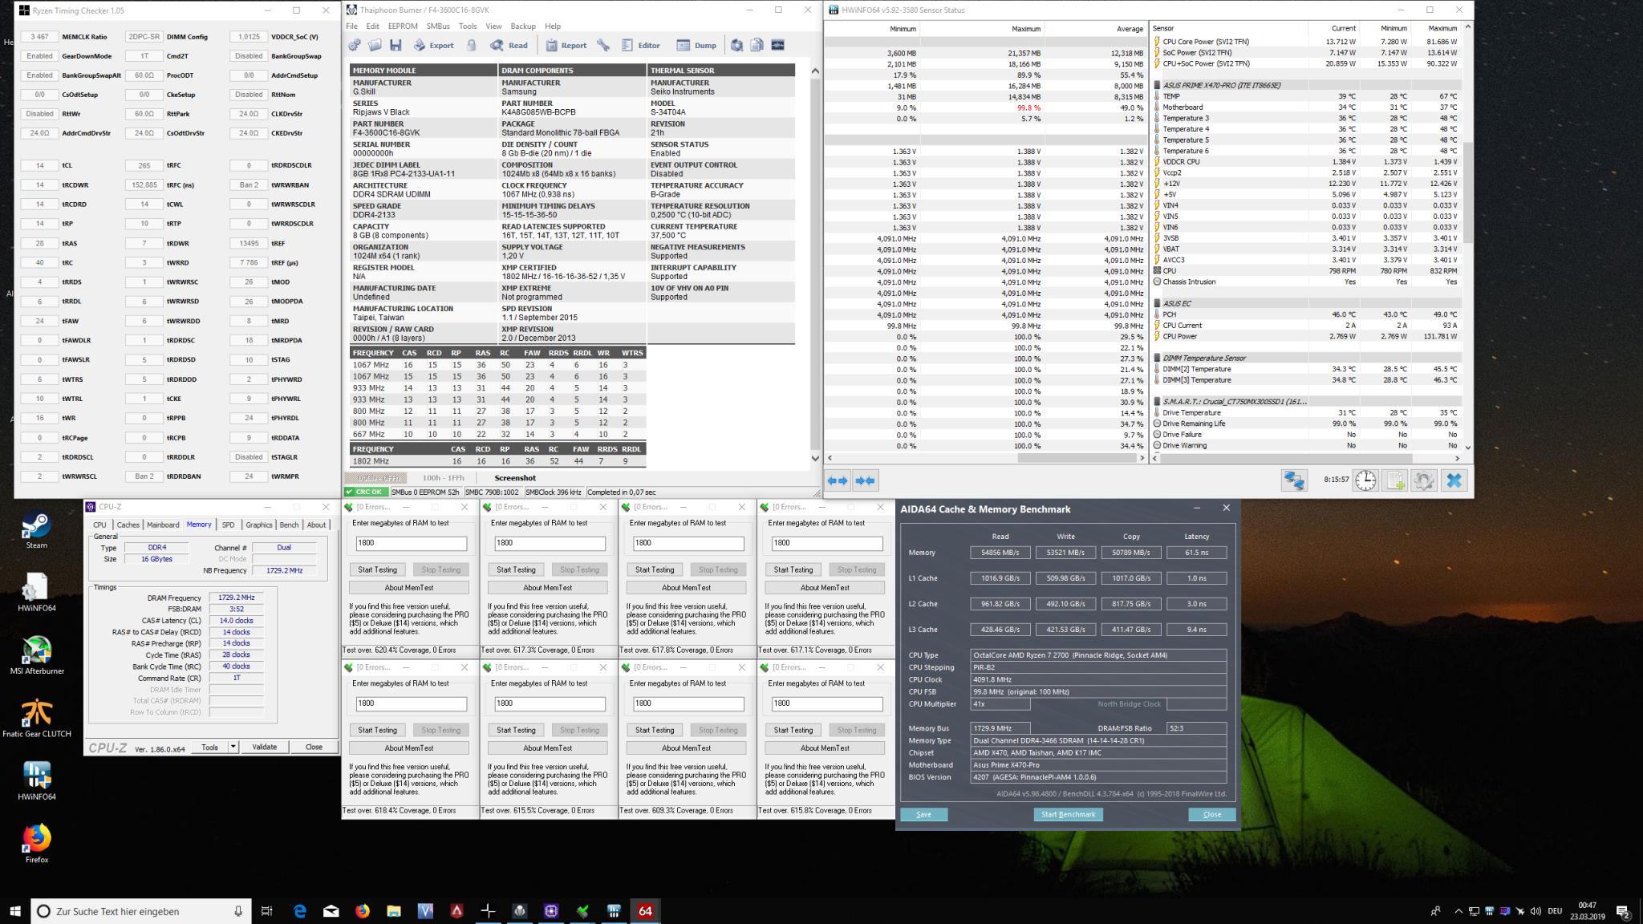This screenshot has width=1643, height=924.
Task: Select the 100h - 1FFh page tab in Thaiphoon Burner
Action: pyautogui.click(x=443, y=478)
